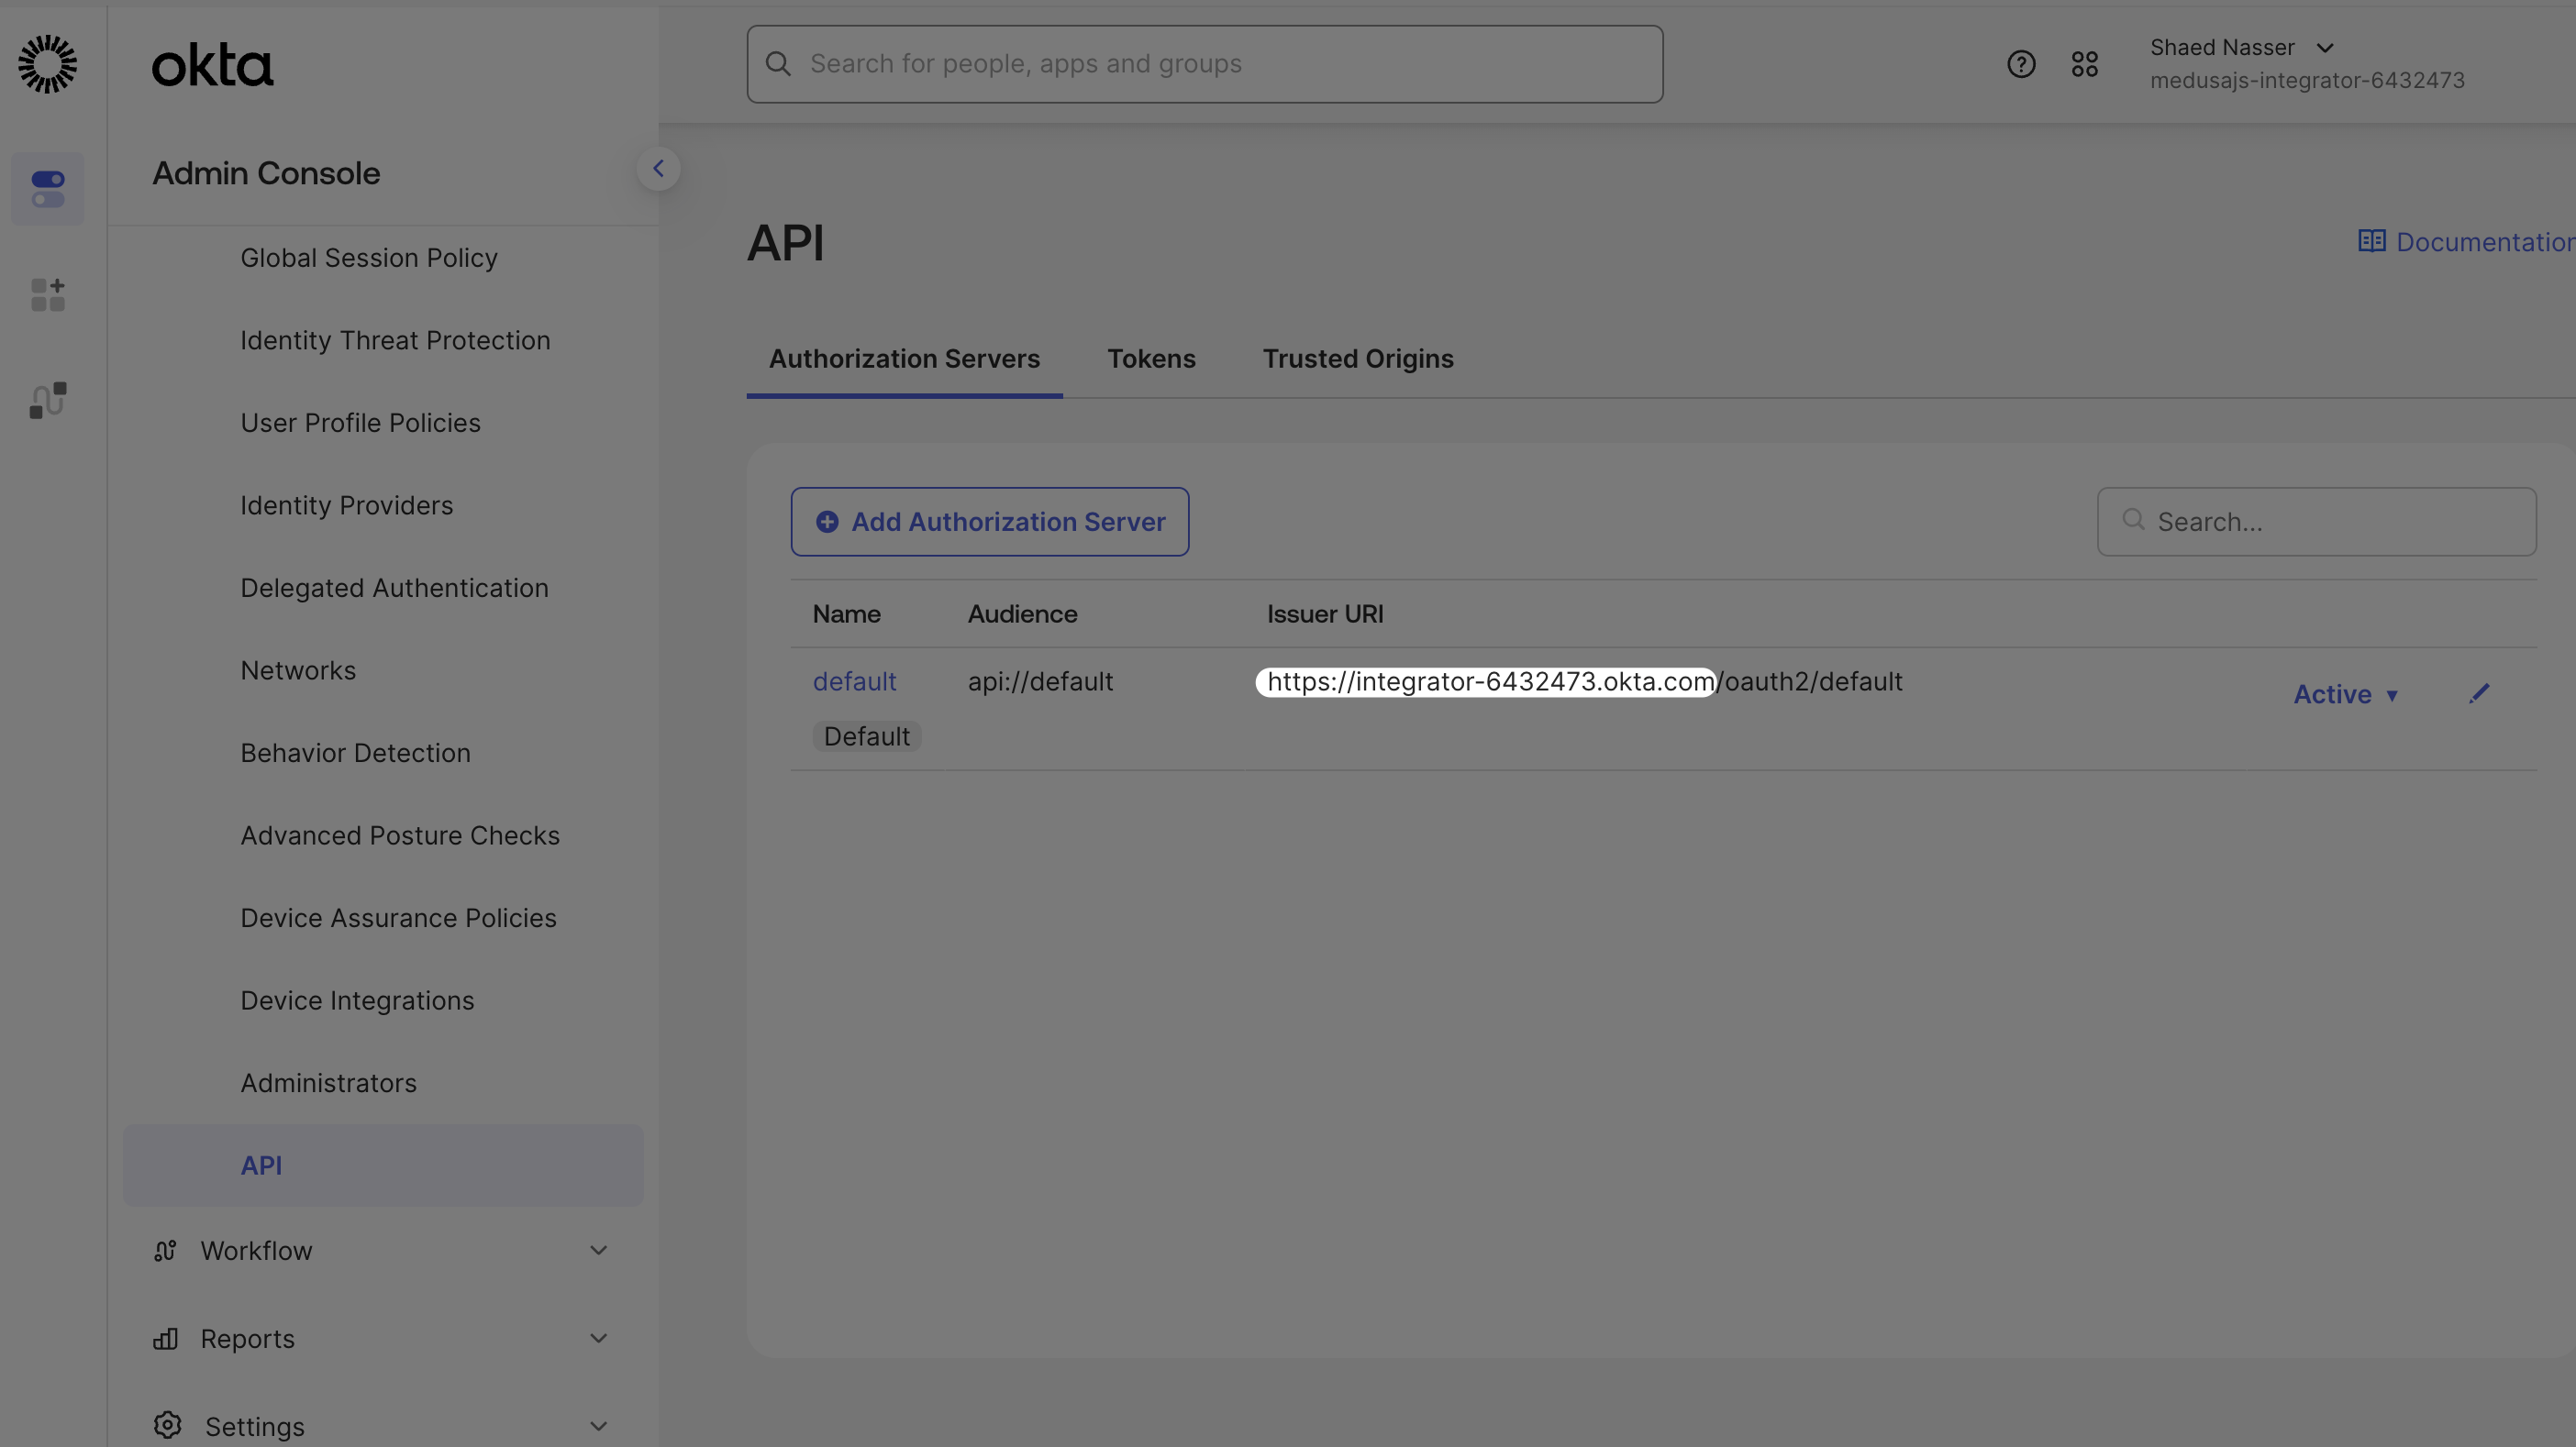Screen dimensions: 2576x1447
Task: Click the Okta logo icon
Action: click(47, 63)
